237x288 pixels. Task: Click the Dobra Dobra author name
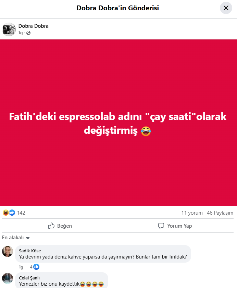coord(33,26)
